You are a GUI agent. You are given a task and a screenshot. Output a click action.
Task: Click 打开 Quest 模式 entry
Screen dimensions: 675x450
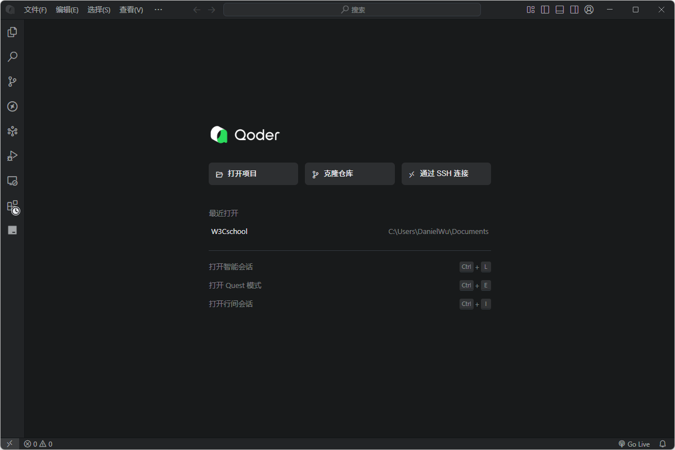[235, 285]
